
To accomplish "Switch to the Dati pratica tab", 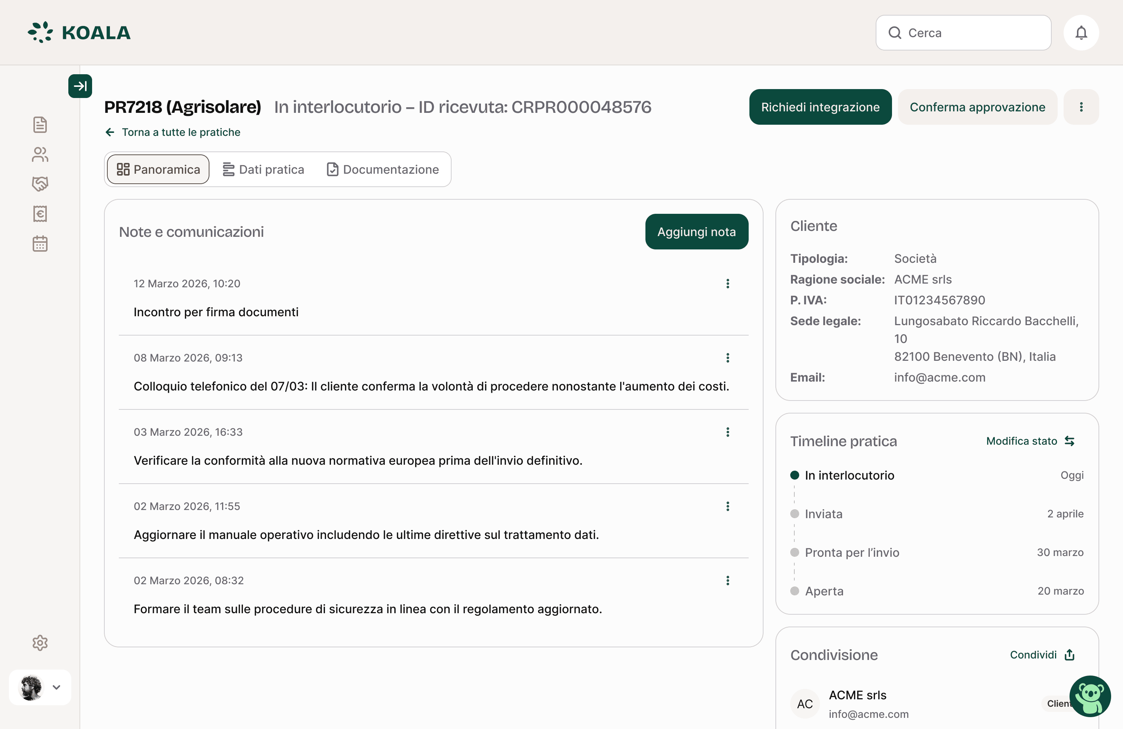I will tap(263, 169).
